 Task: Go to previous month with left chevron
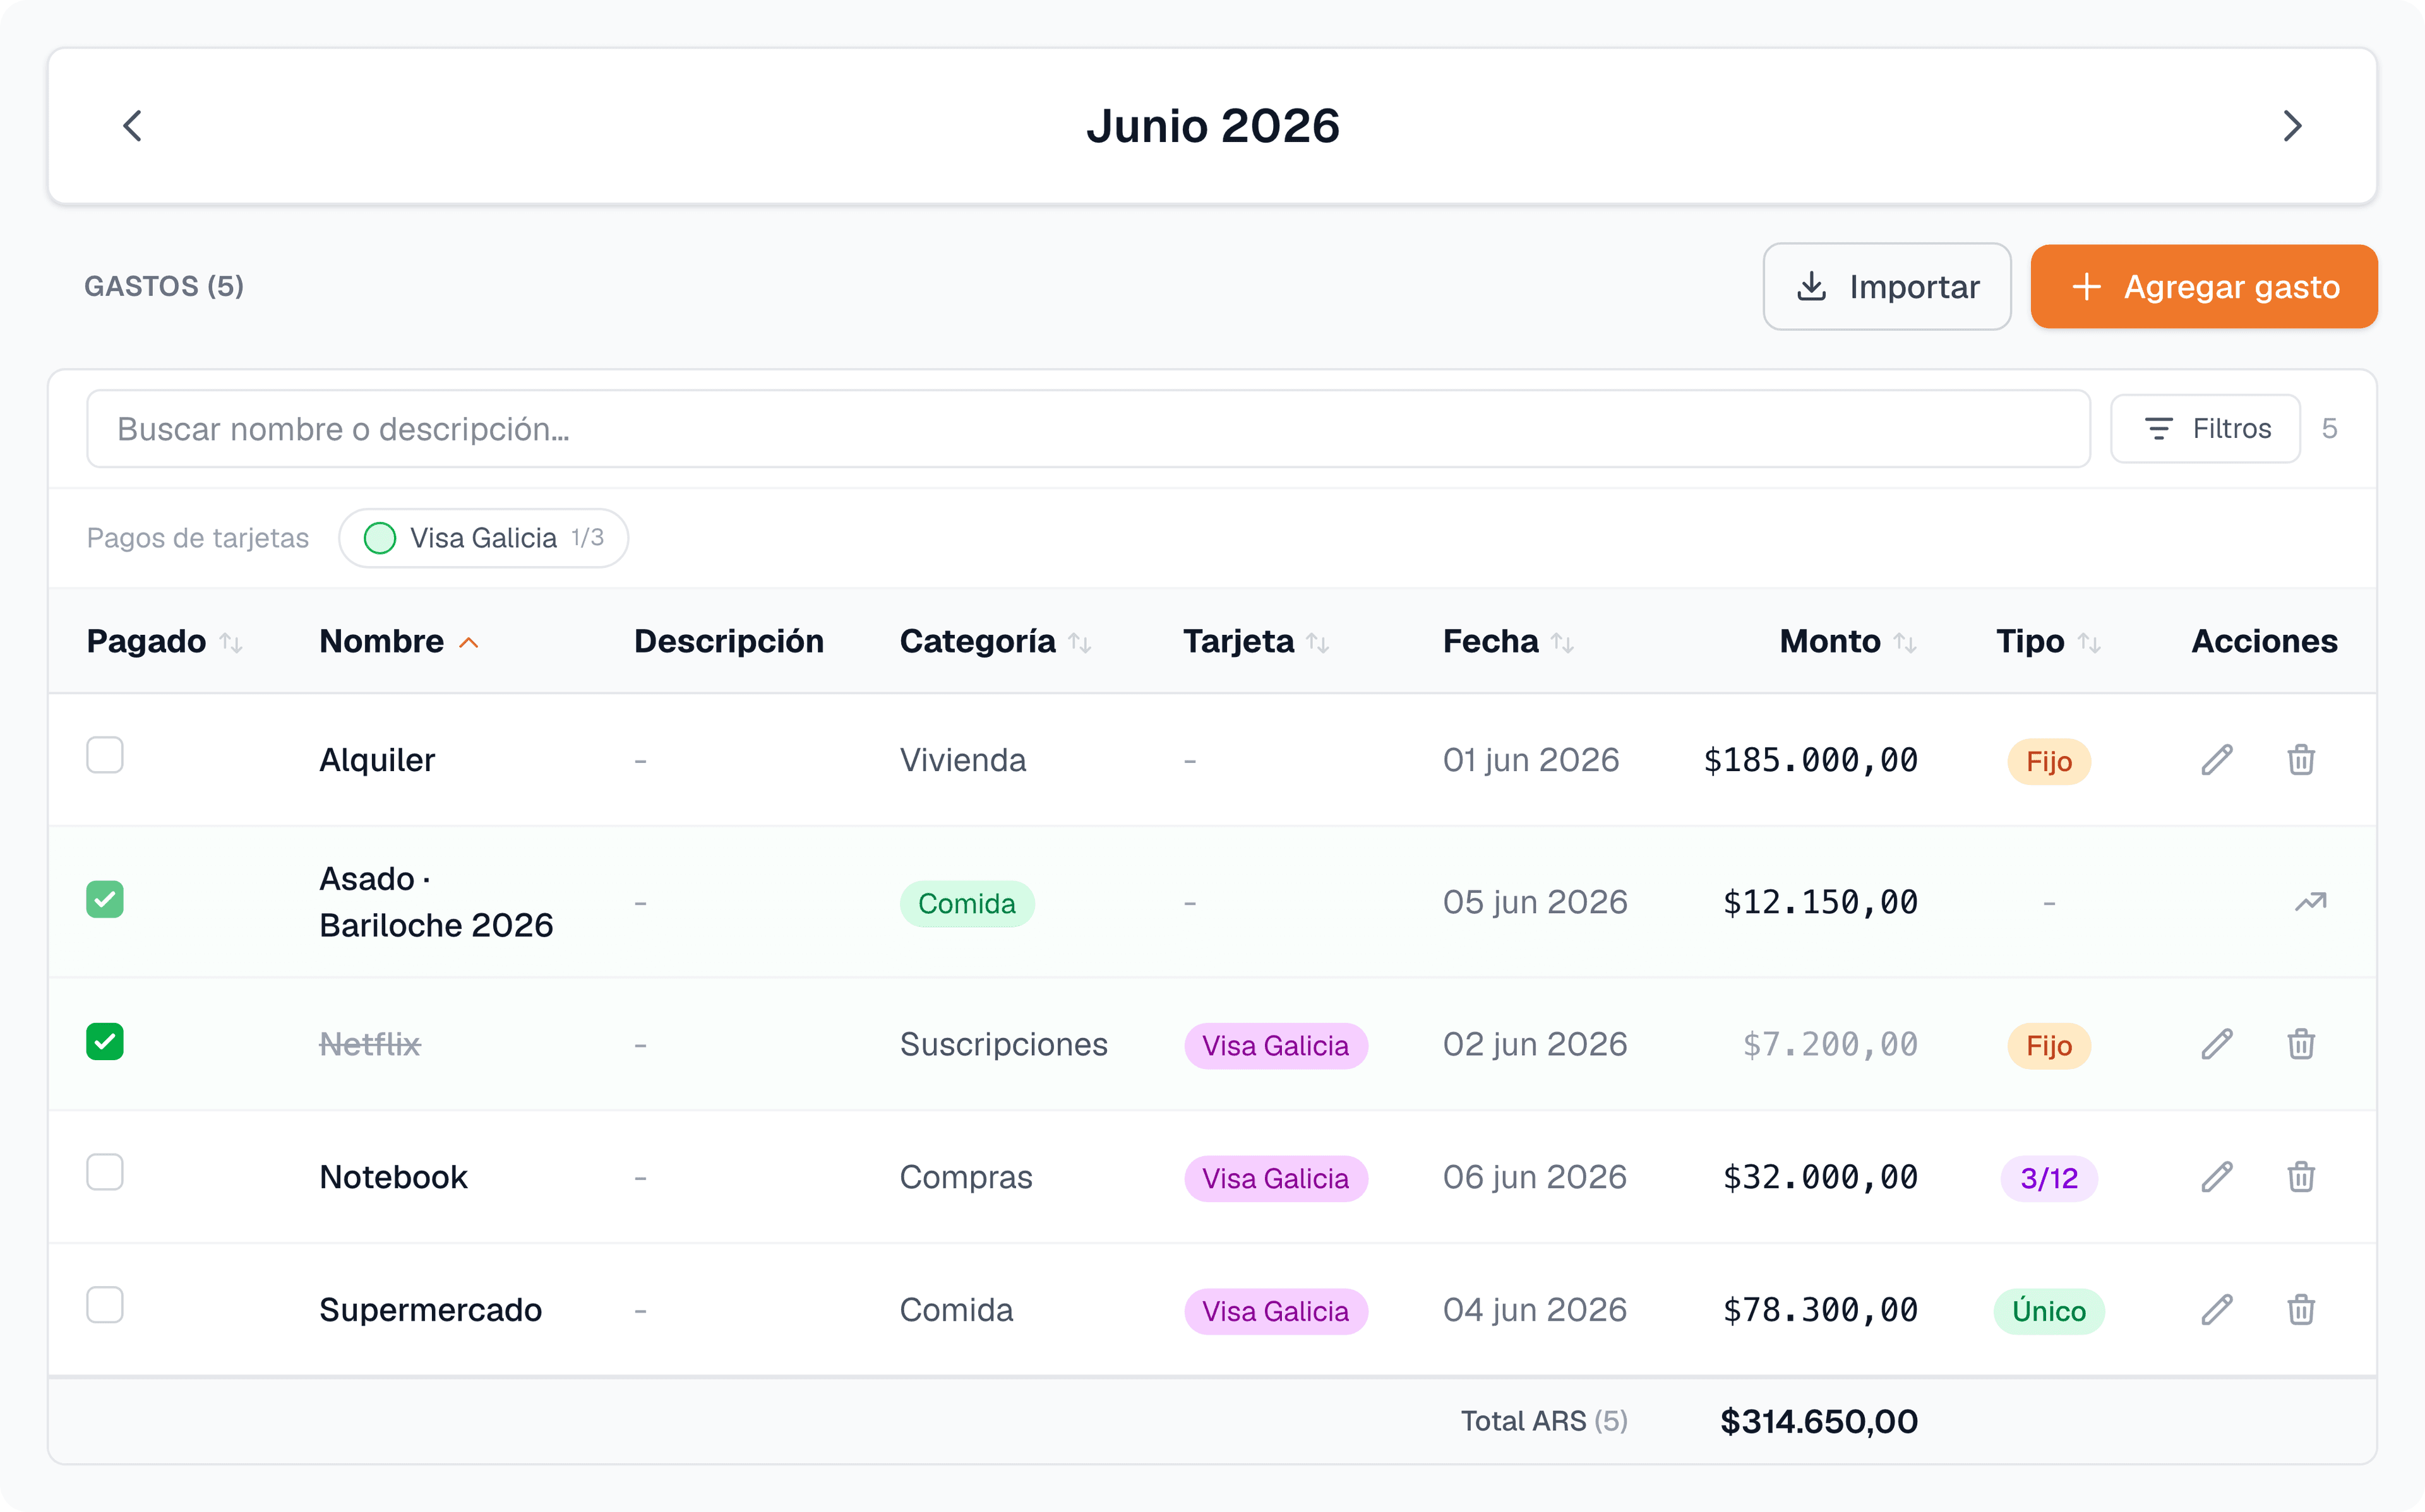click(x=132, y=126)
